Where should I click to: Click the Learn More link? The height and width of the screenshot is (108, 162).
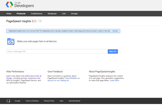click(114, 80)
